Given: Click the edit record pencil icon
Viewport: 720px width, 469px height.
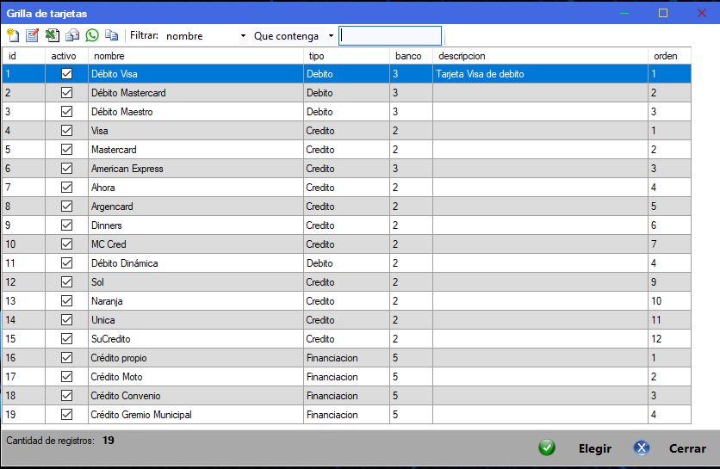Looking at the screenshot, I should click(x=33, y=35).
